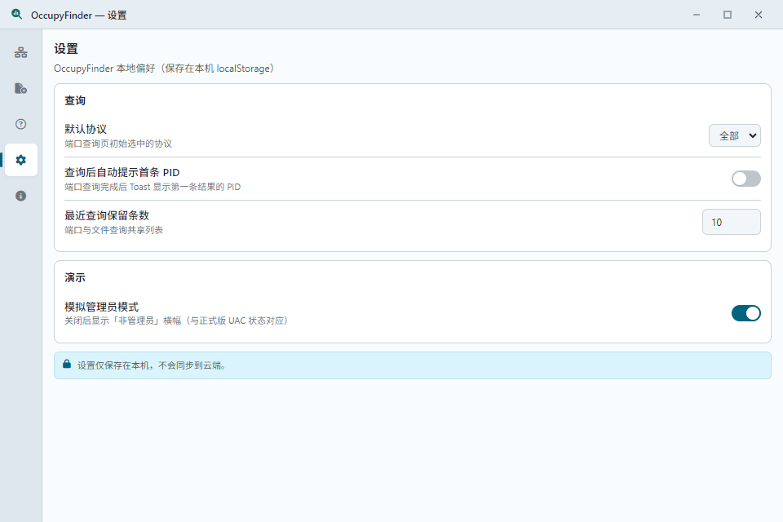Click the recent query count field showing 10
The image size is (783, 522).
tap(731, 222)
